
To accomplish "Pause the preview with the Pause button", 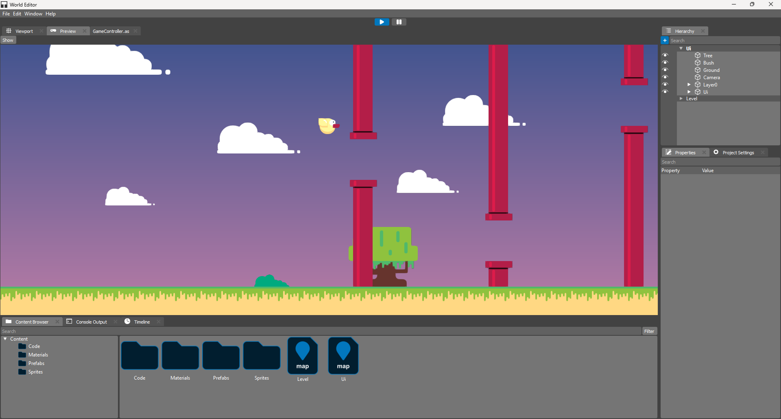I will click(x=399, y=22).
